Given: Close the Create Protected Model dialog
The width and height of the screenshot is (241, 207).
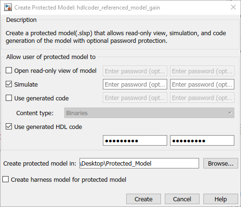Looking at the screenshot, I should pos(233,7).
